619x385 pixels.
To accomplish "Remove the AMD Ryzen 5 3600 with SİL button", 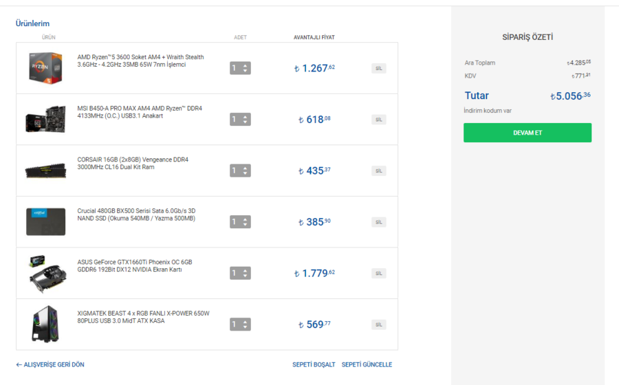I will [x=378, y=68].
